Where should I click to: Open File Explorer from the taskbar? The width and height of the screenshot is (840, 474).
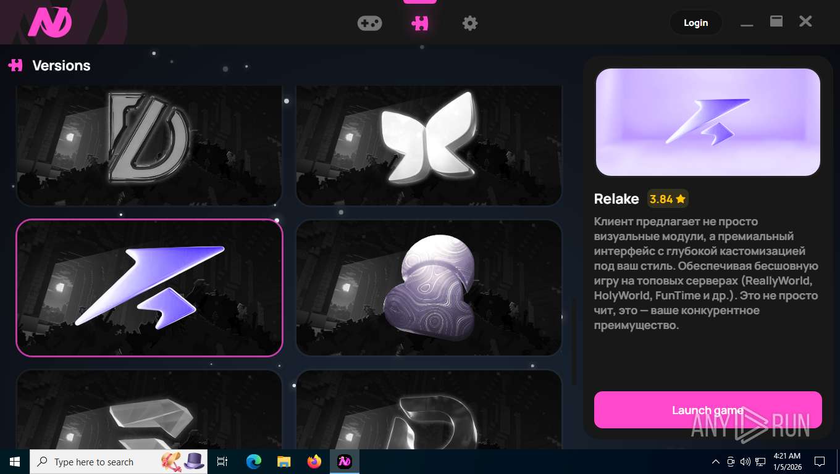click(x=283, y=462)
